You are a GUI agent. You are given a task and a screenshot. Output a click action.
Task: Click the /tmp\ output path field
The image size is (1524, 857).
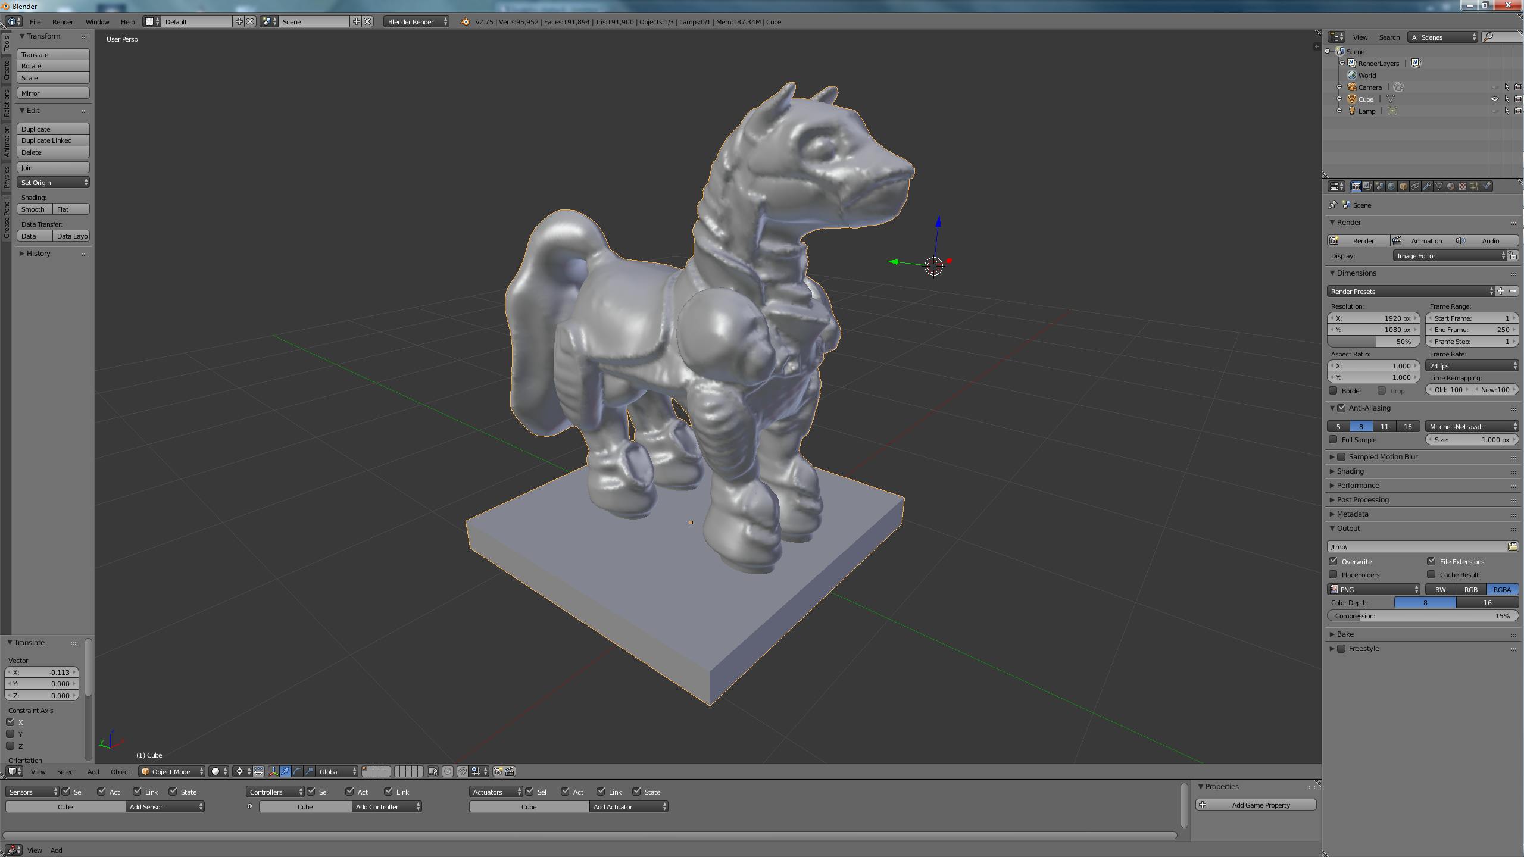tap(1416, 546)
